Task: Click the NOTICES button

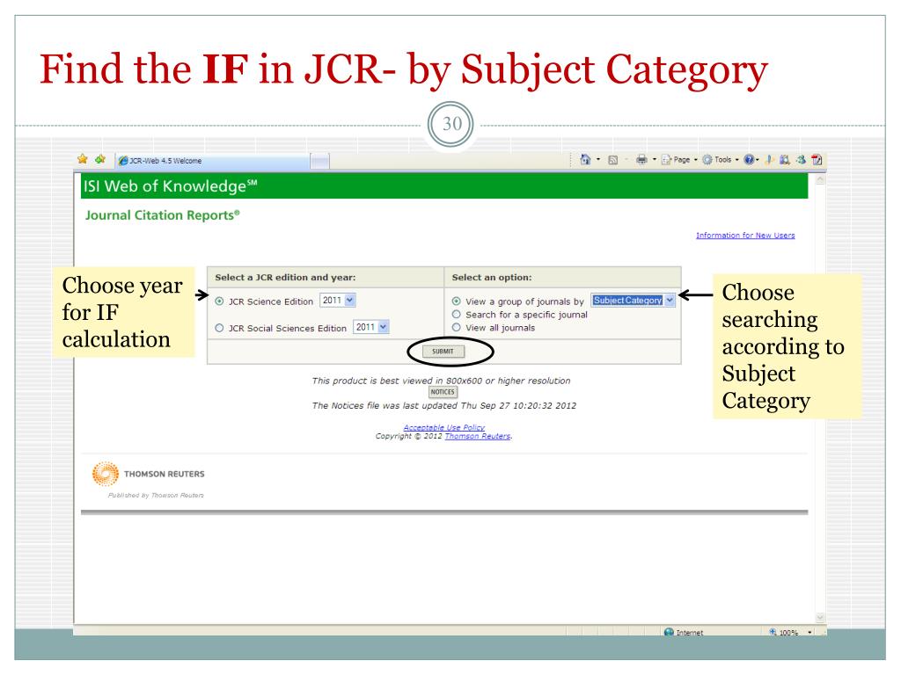Action: pos(443,392)
